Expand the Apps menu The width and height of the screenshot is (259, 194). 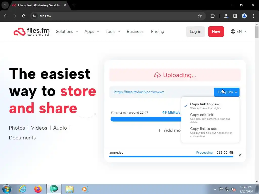(x=92, y=32)
